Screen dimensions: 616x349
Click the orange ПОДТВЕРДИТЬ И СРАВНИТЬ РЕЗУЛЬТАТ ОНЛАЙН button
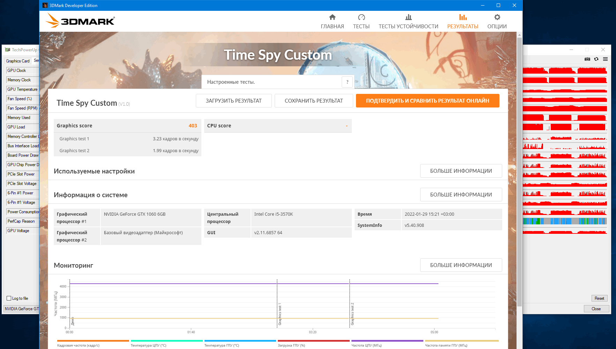tap(428, 101)
